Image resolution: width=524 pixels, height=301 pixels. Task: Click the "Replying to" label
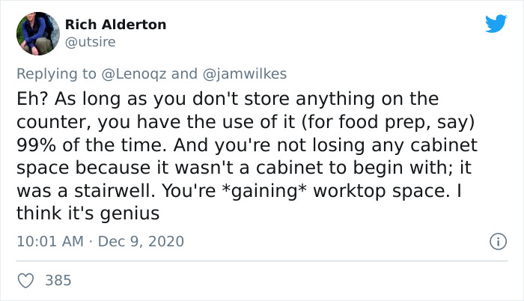pyautogui.click(x=56, y=73)
